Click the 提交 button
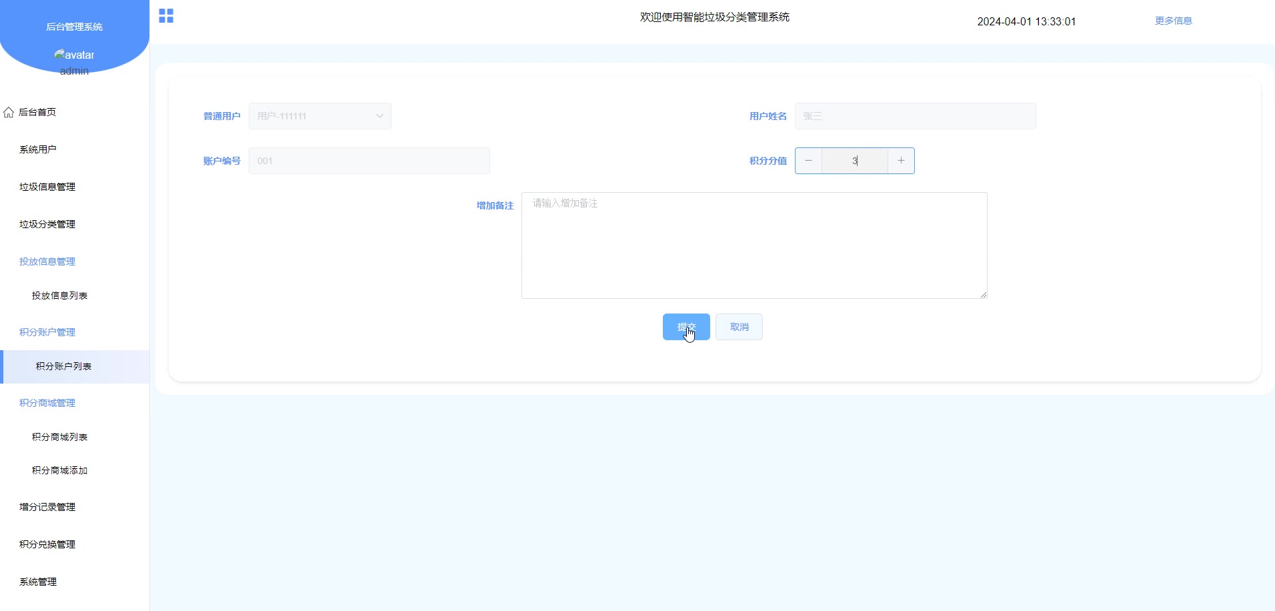 [x=686, y=327]
